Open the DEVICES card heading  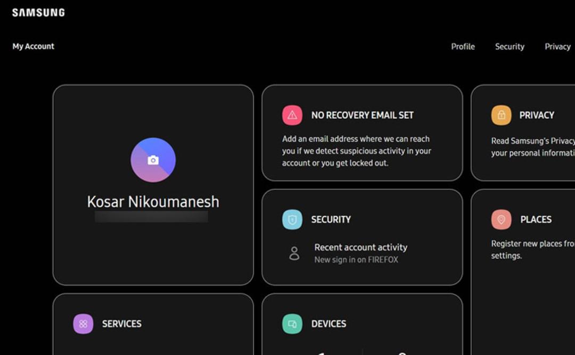tap(328, 324)
